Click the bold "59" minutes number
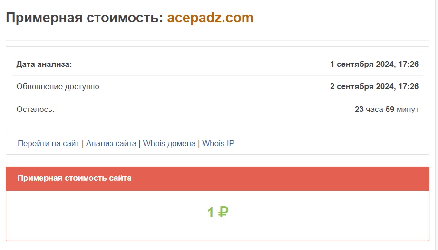The image size is (438, 250). tap(390, 109)
